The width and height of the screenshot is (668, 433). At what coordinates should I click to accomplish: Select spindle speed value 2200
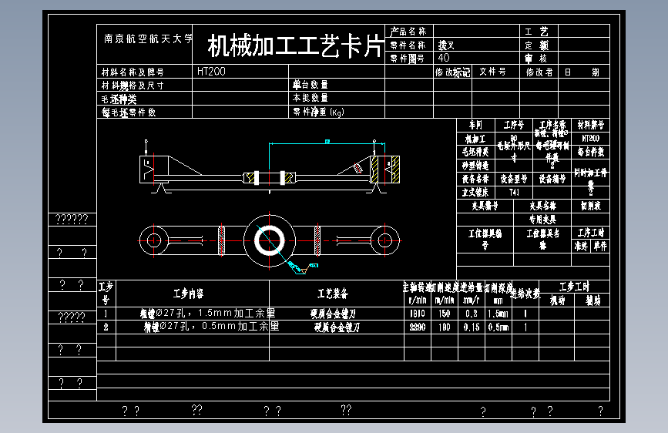(x=418, y=327)
